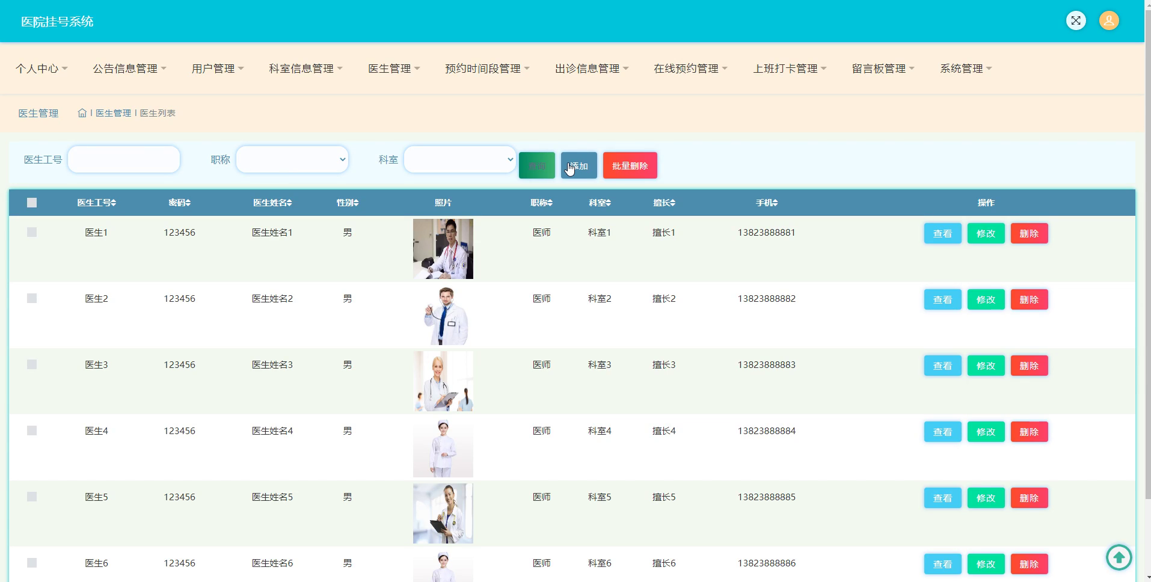The image size is (1151, 582).
Task: Expand the 医生管理 menu
Action: click(x=394, y=69)
